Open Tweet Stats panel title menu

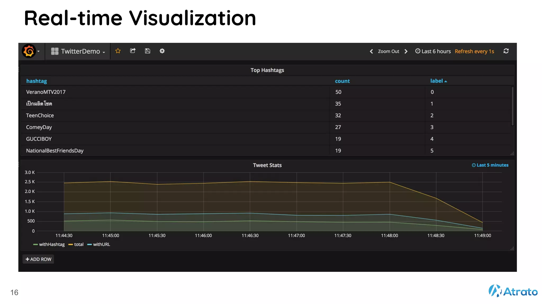(267, 165)
